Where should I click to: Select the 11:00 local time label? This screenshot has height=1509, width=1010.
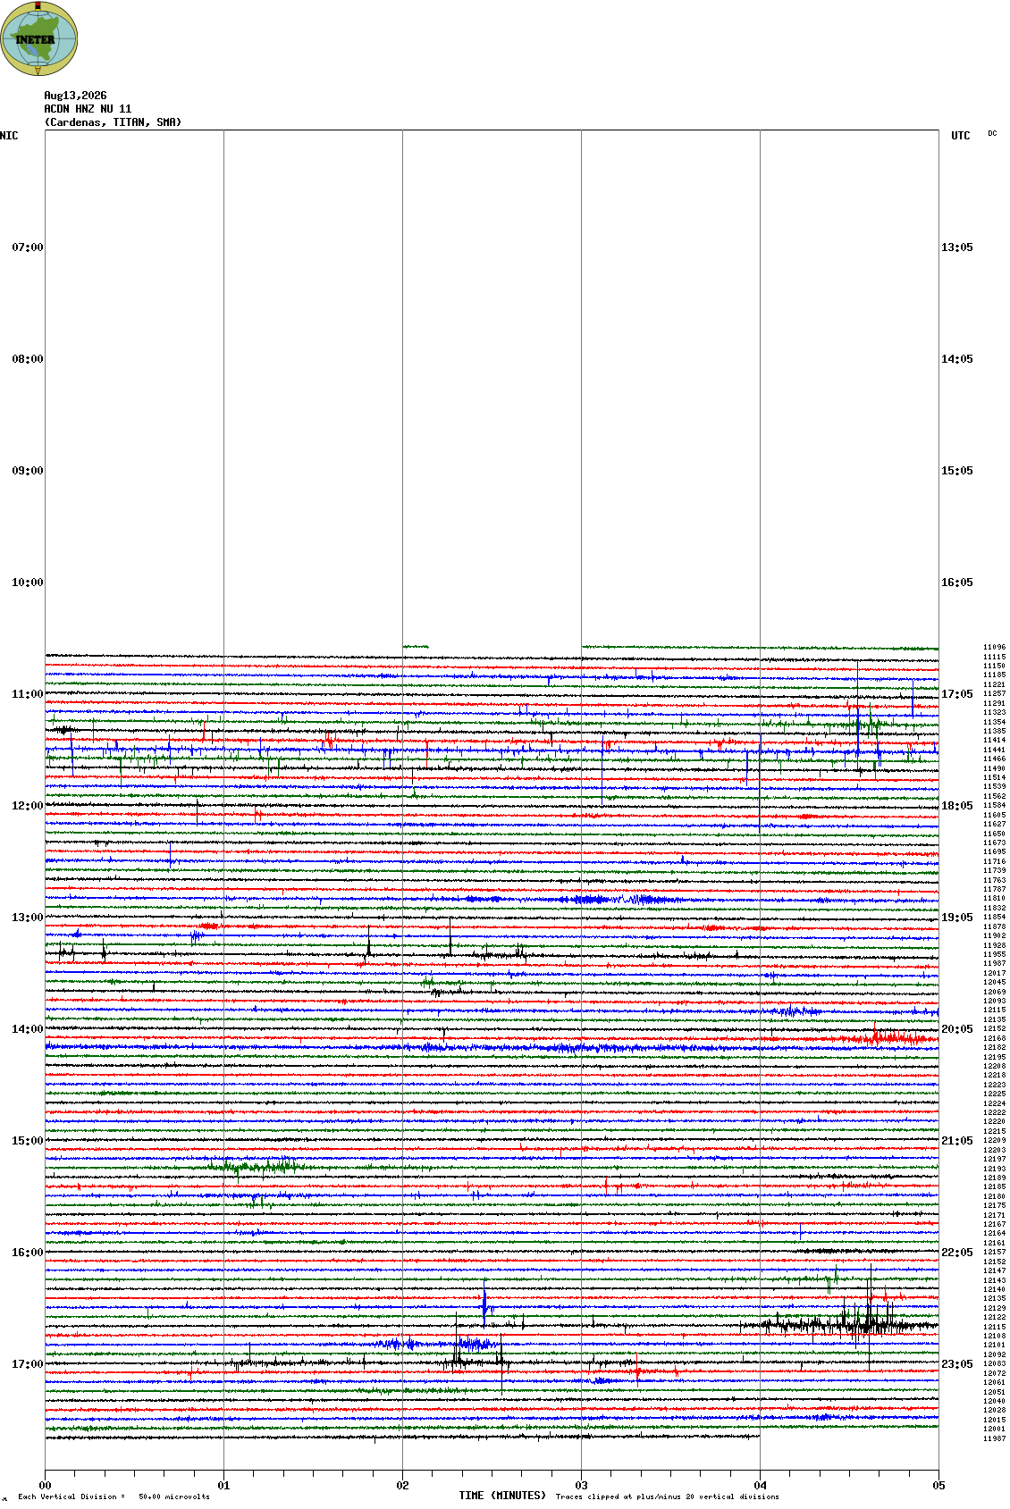[28, 694]
